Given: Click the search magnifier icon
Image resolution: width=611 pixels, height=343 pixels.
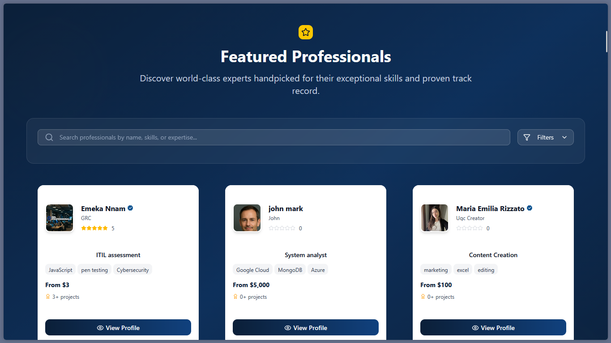Looking at the screenshot, I should (49, 137).
